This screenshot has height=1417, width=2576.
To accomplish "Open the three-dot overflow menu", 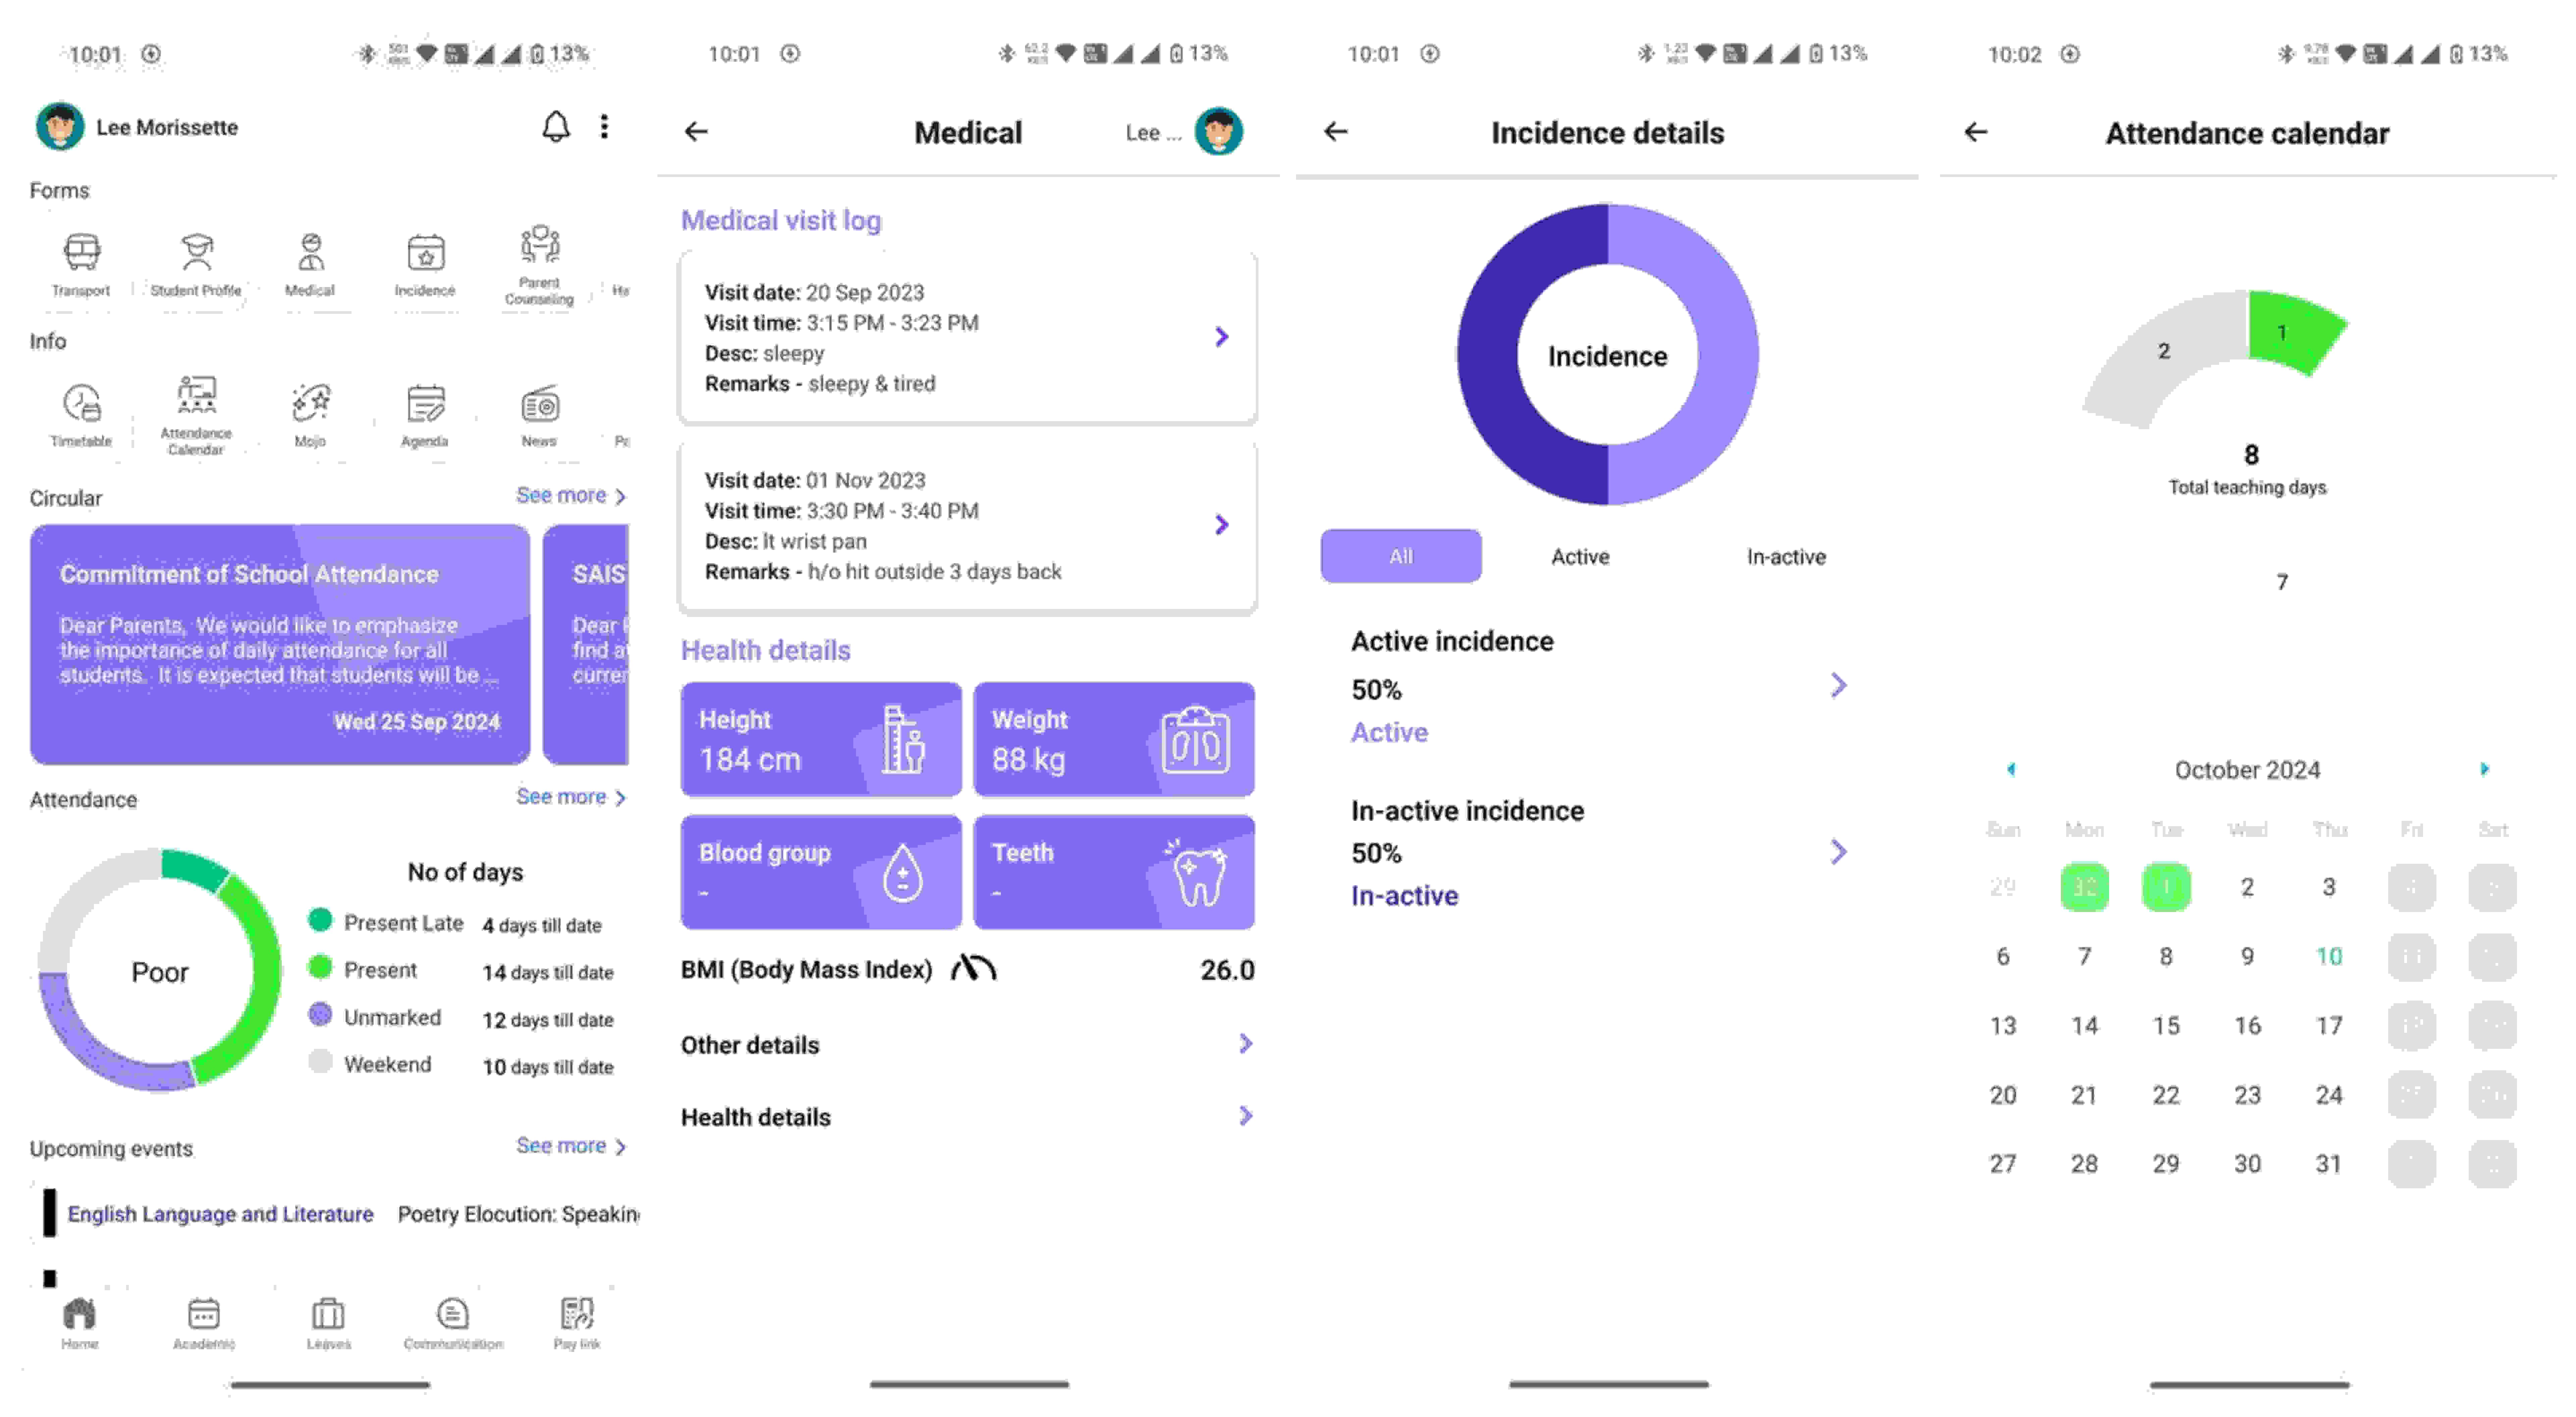I will pyautogui.click(x=604, y=127).
